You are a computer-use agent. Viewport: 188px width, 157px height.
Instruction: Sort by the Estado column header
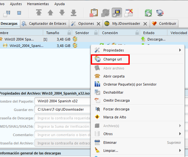(x=149, y=33)
